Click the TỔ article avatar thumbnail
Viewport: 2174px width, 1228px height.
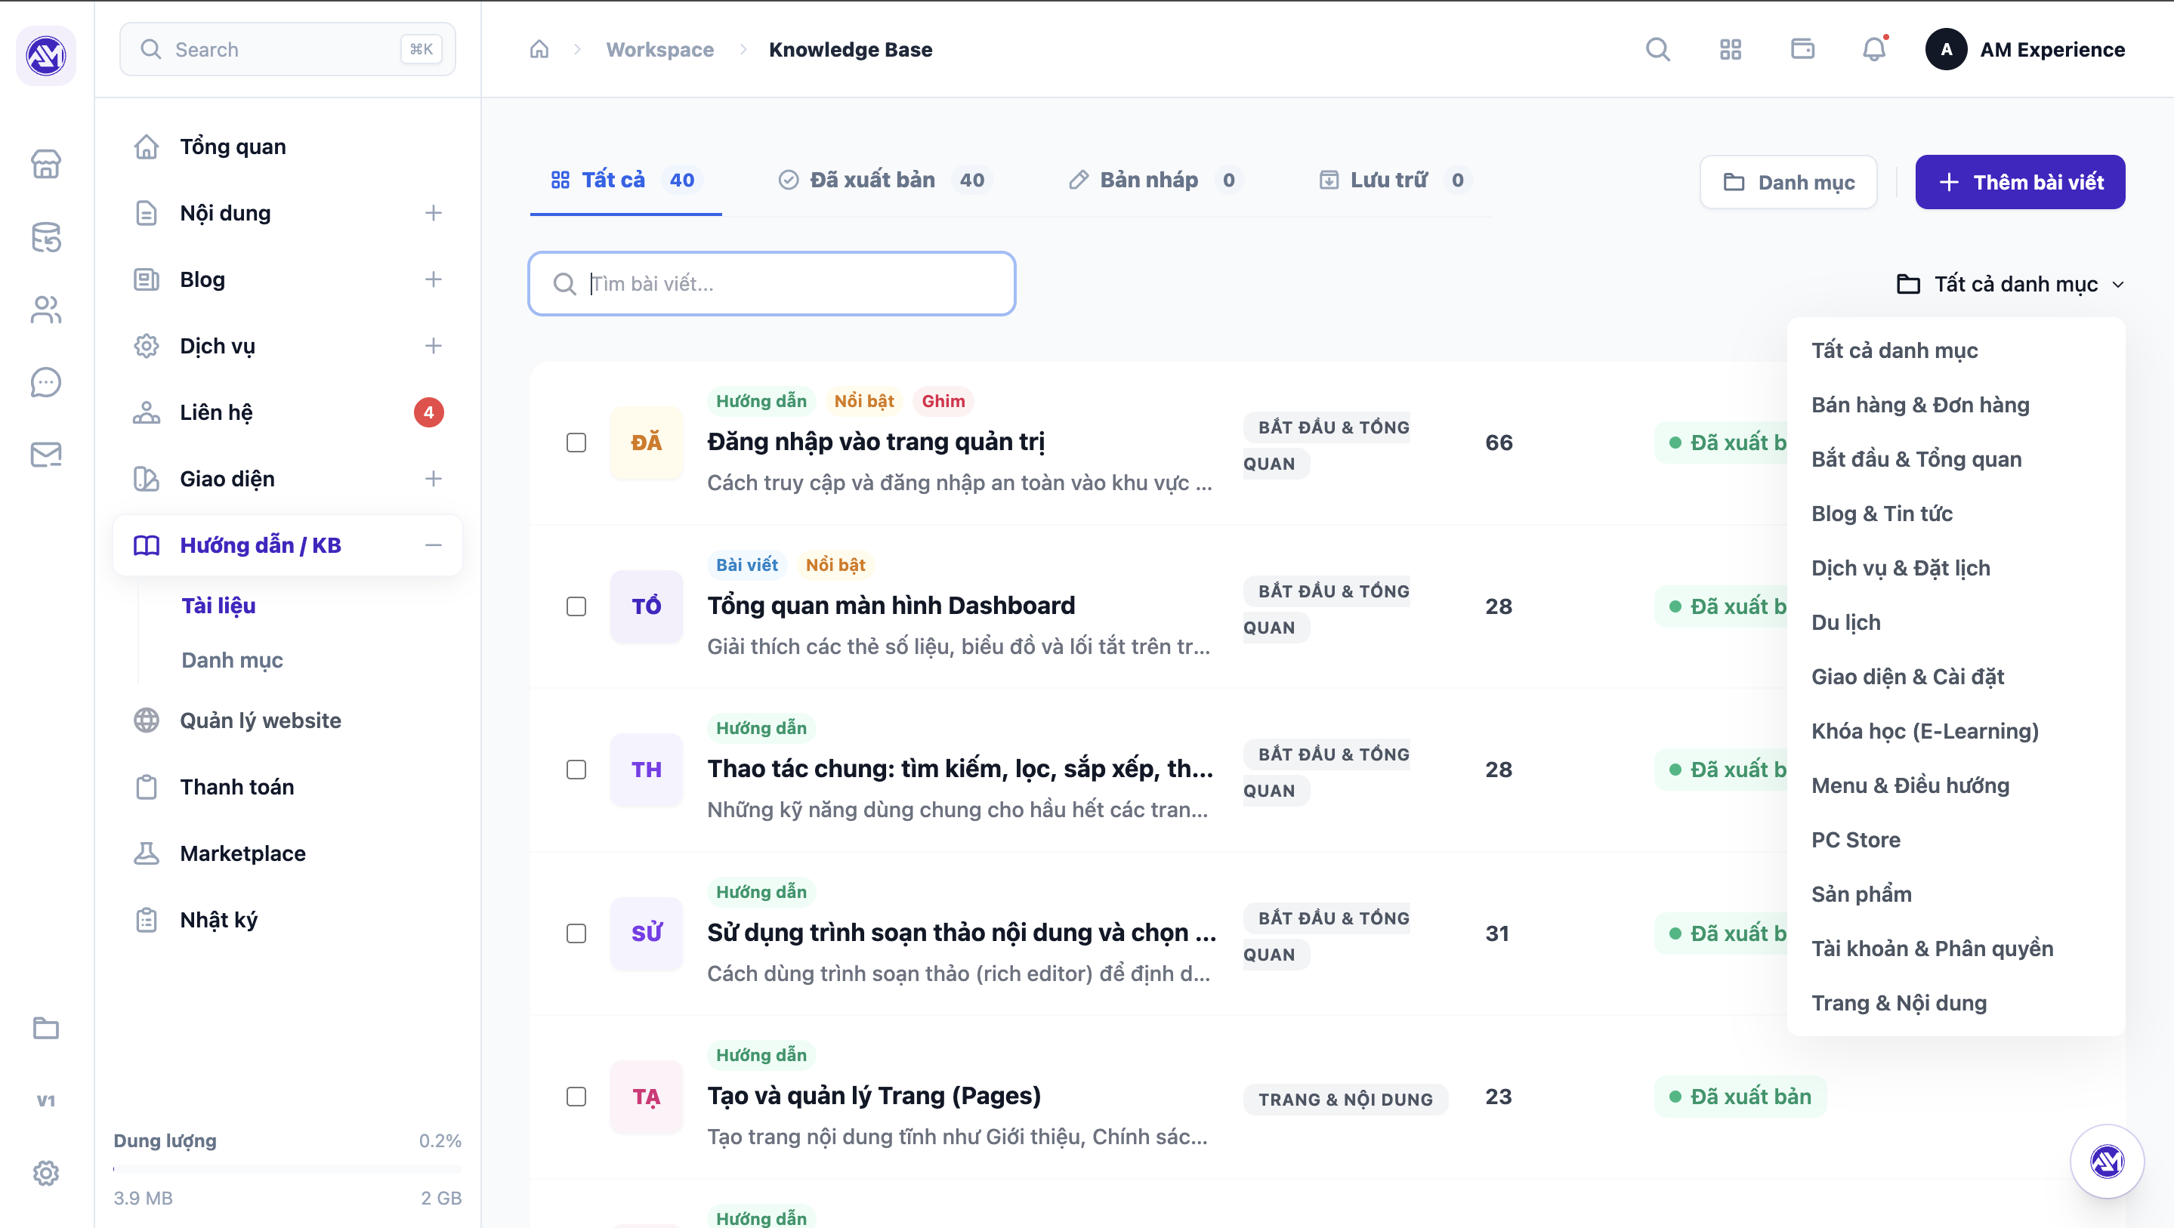[647, 606]
